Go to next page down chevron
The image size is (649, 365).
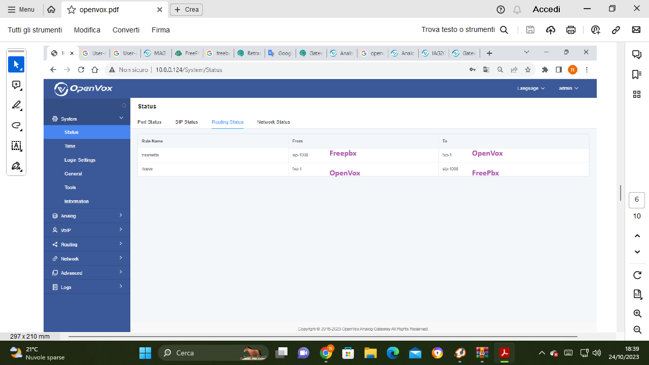(x=637, y=252)
